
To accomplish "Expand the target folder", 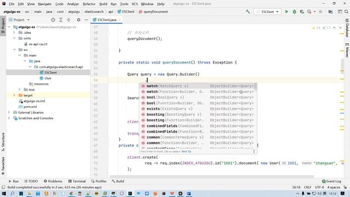I will [14, 95].
